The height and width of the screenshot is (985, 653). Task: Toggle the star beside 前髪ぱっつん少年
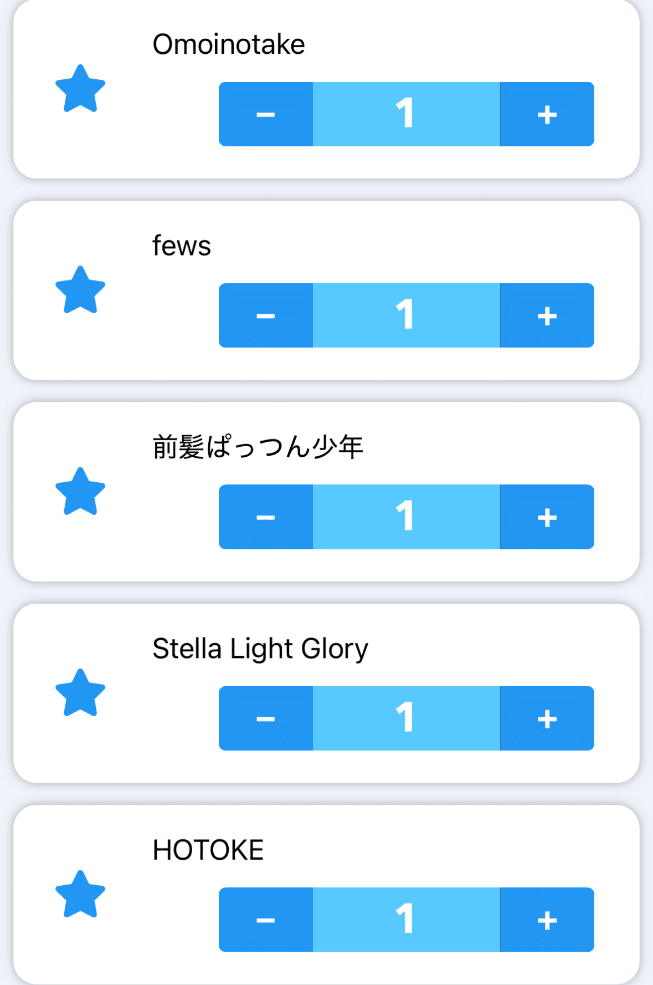click(x=80, y=492)
